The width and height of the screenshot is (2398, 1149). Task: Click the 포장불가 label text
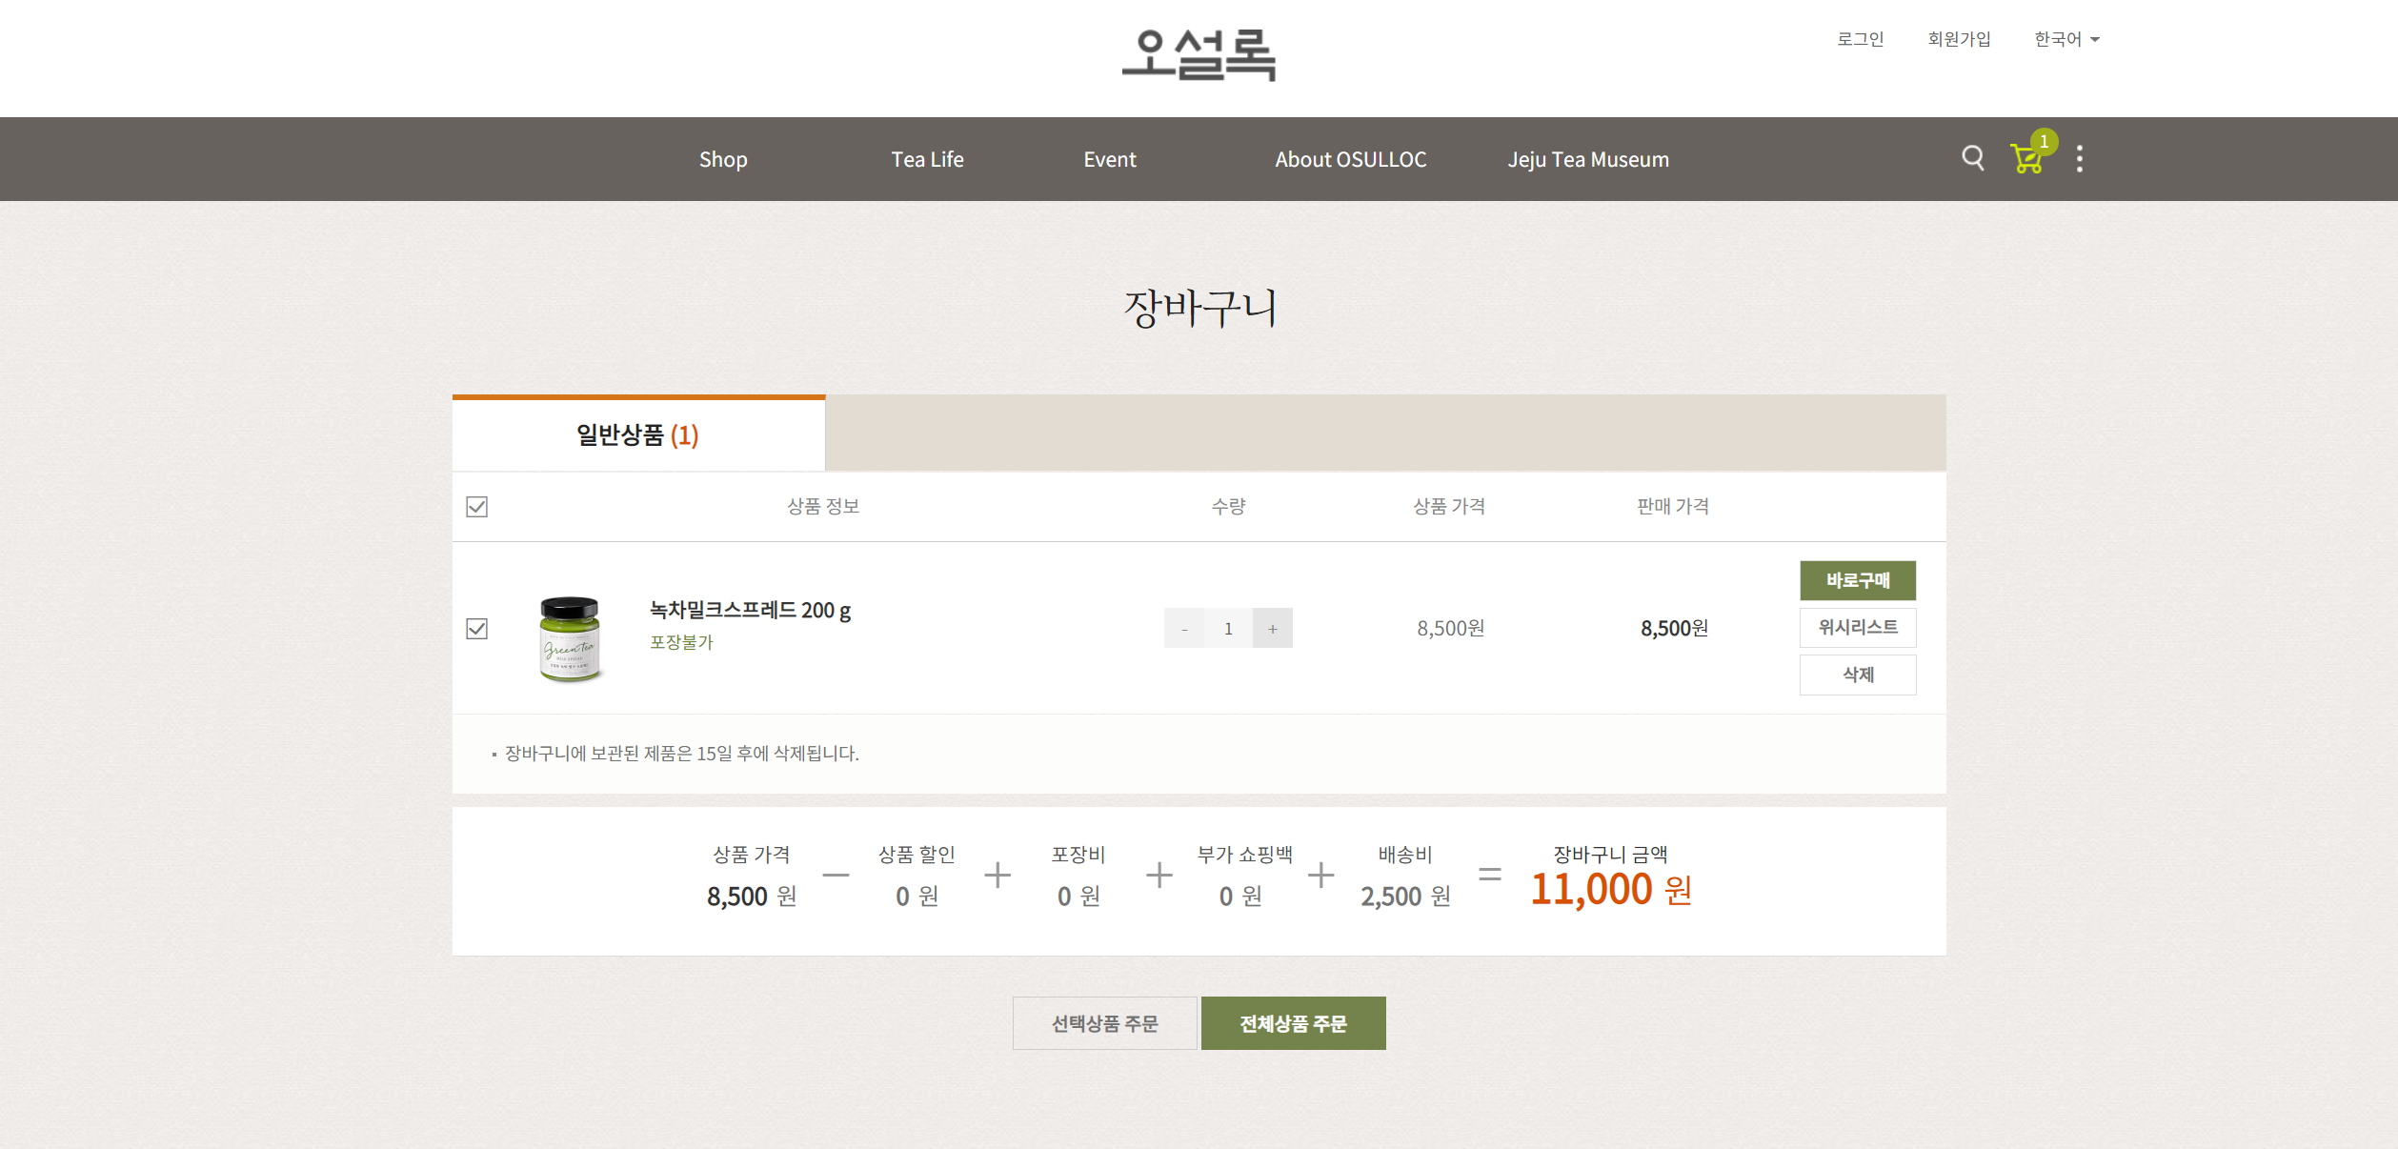[x=681, y=642]
